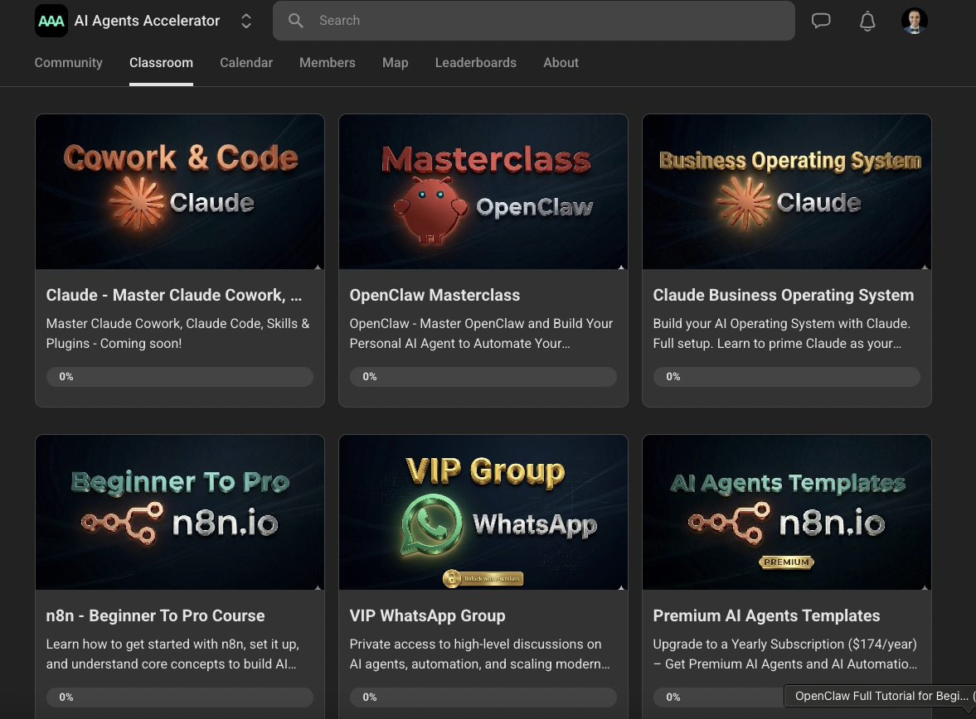View the Leaderboards tab
The image size is (976, 719).
tap(475, 63)
